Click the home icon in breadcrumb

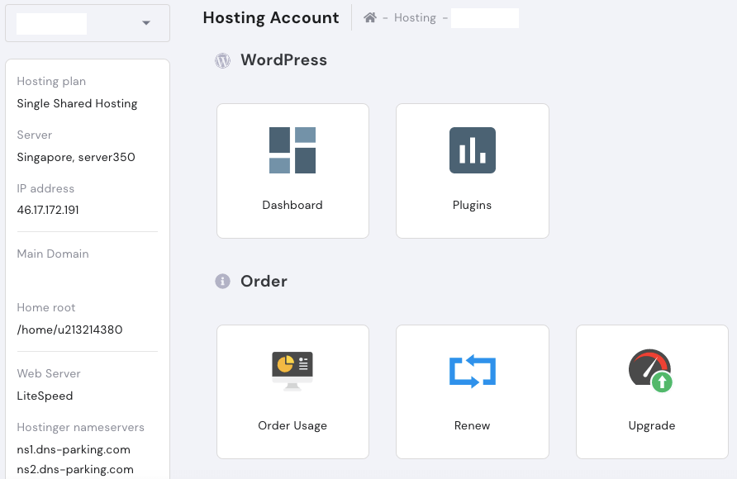coord(370,18)
